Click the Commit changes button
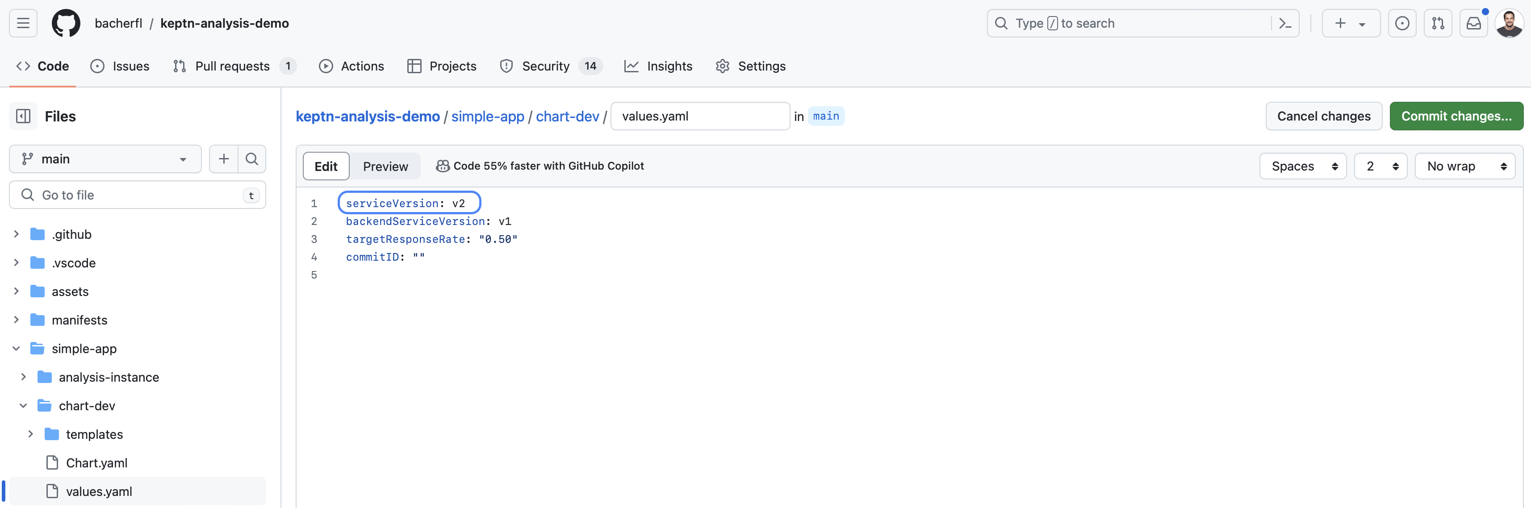This screenshot has width=1531, height=508. 1456,116
